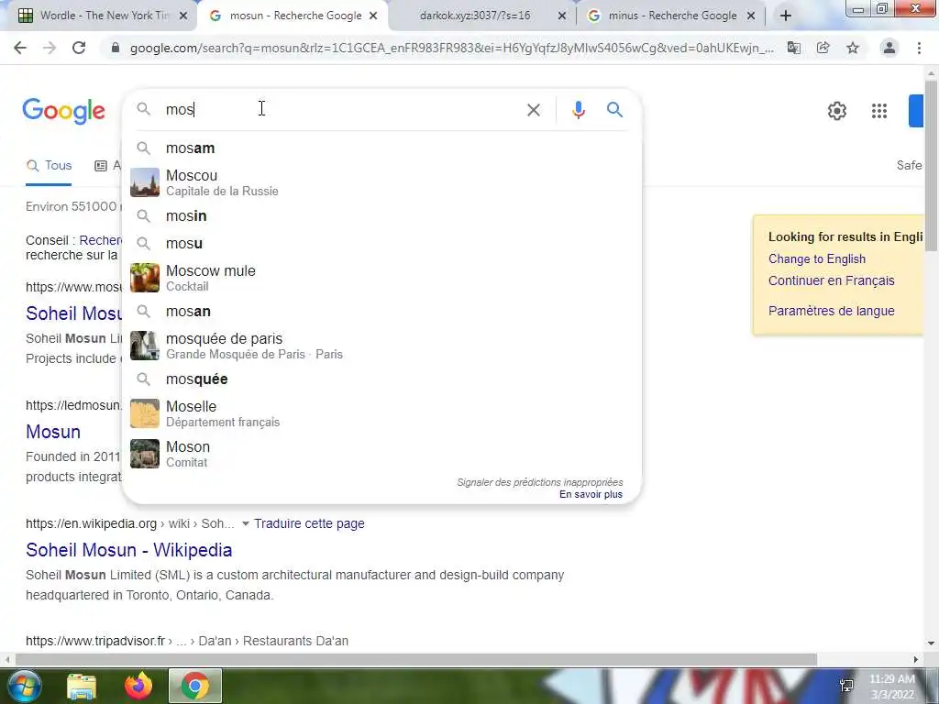939x704 pixels.
Task: Click the vertical scrollbar down arrow
Action: 931,643
